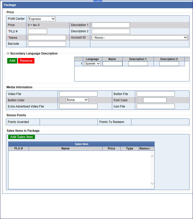Viewport: 193px width, 219px height.
Task: Collapse the Secondary Language Description section
Action: [8, 53]
